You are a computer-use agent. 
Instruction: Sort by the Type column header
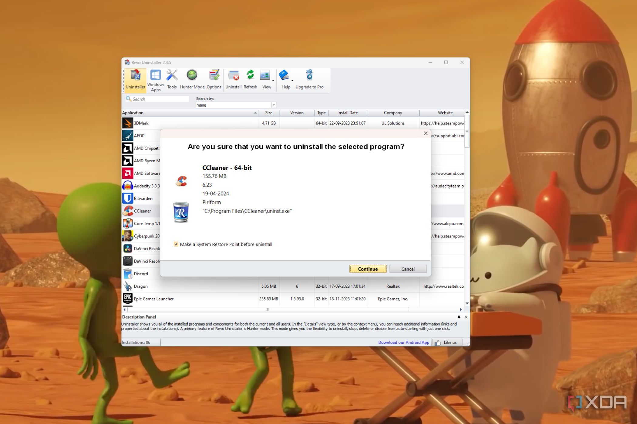pyautogui.click(x=321, y=113)
